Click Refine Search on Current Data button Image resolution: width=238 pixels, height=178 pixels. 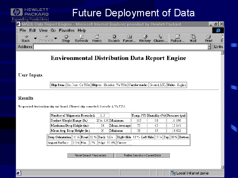tap(142, 155)
